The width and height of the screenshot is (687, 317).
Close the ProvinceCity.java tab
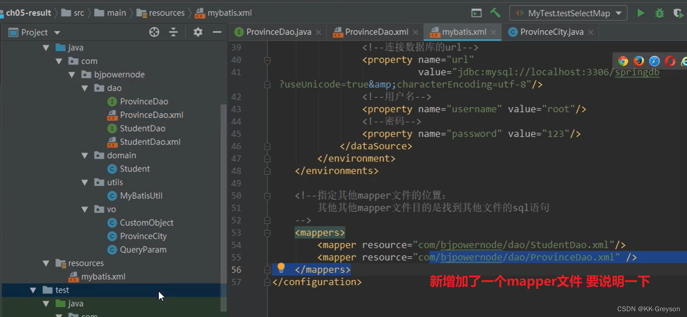point(591,32)
